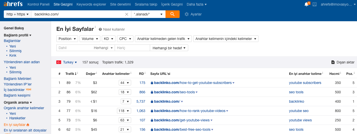Click the Nasıl kullanılır help icon
357x134 pixels.
click(100, 29)
